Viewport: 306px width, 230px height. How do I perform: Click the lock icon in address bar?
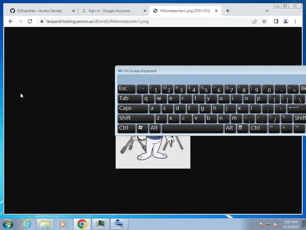(42, 21)
